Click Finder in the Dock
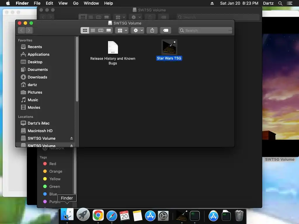299x224 pixels. click(67, 214)
